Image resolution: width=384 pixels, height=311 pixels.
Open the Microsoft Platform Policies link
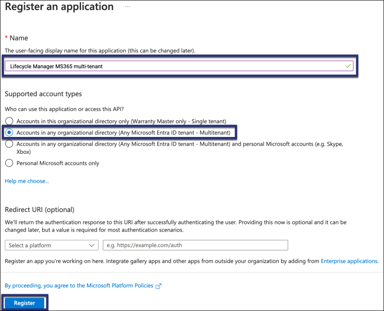pos(79,286)
